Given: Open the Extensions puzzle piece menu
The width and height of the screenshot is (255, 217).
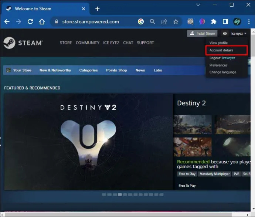Looking at the screenshot, I should click(x=214, y=21).
